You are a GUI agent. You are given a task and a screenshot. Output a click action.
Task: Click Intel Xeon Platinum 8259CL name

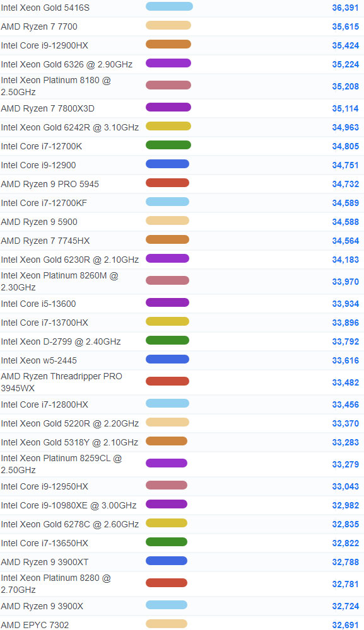[x=61, y=464]
